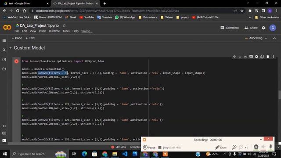Open the Files folder panel

click(x=4, y=69)
